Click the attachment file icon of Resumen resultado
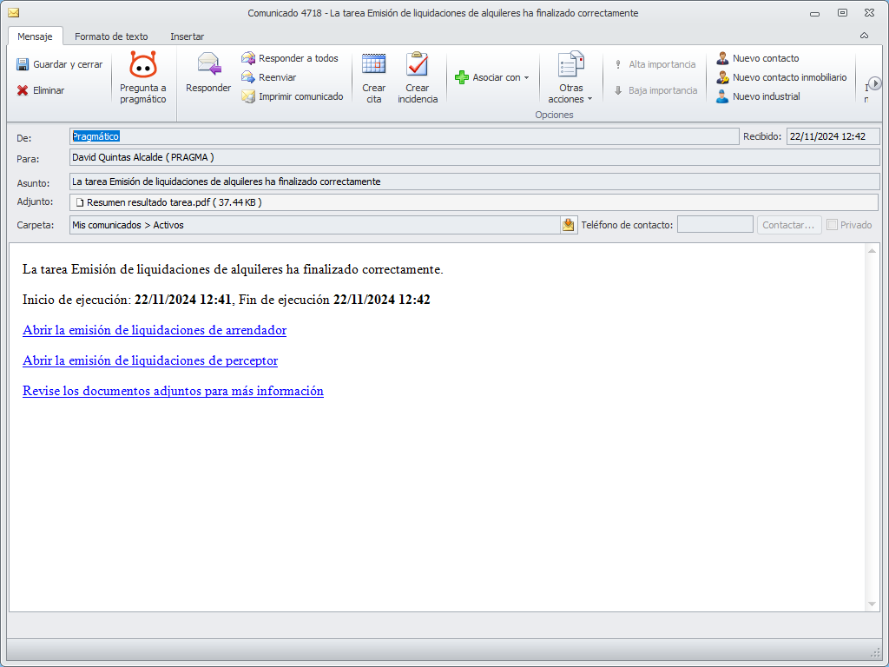Image resolution: width=889 pixels, height=667 pixels. pos(80,202)
